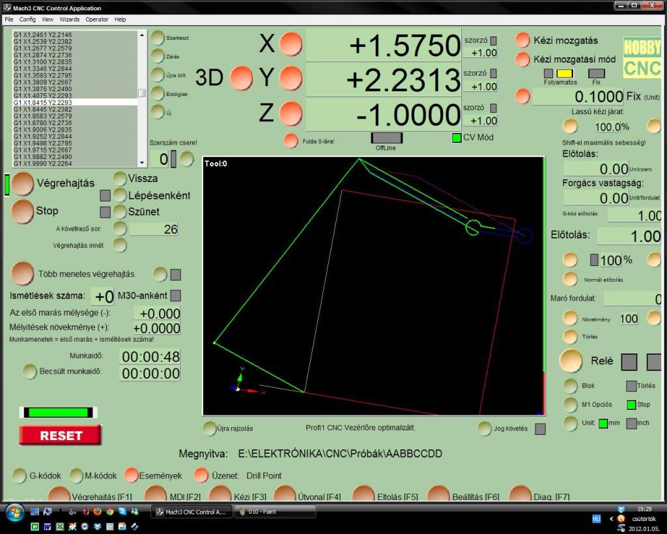Click the Események button
The height and width of the screenshot is (534, 667).
pyautogui.click(x=132, y=475)
